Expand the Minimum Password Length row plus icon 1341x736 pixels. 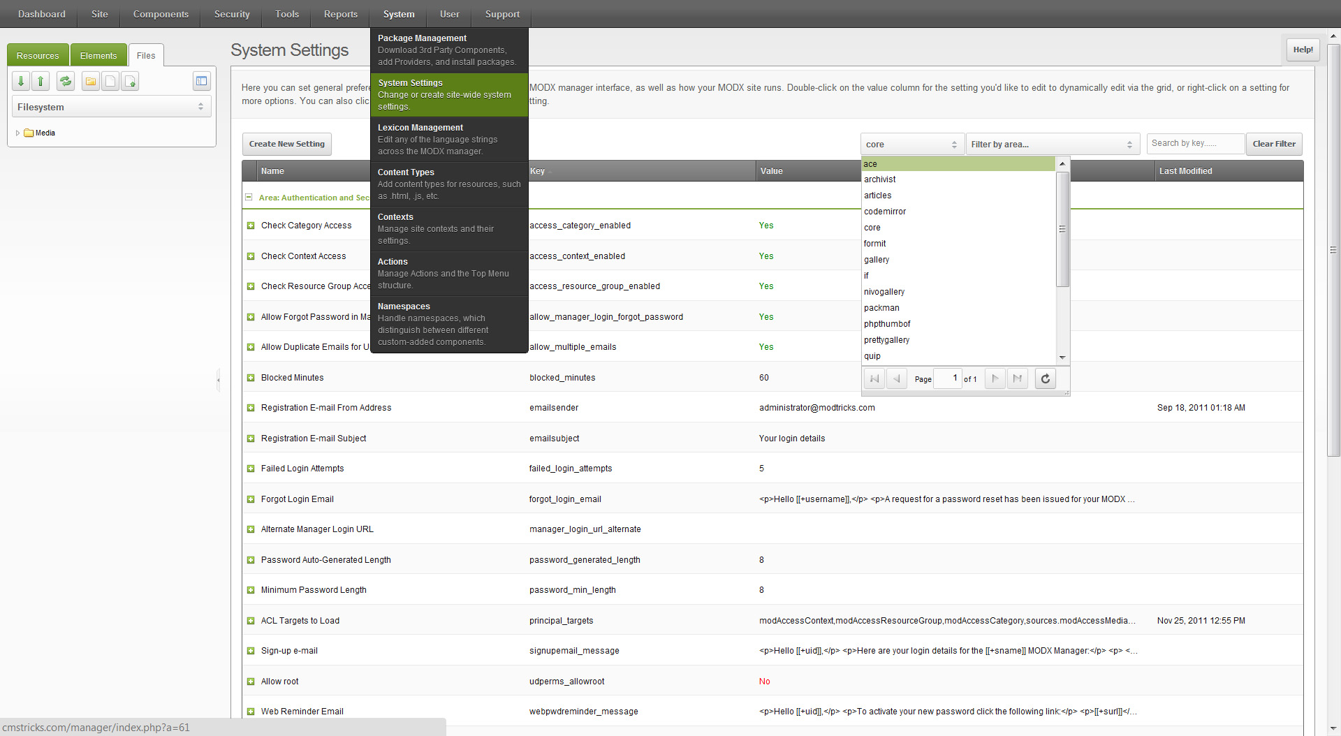tap(251, 590)
